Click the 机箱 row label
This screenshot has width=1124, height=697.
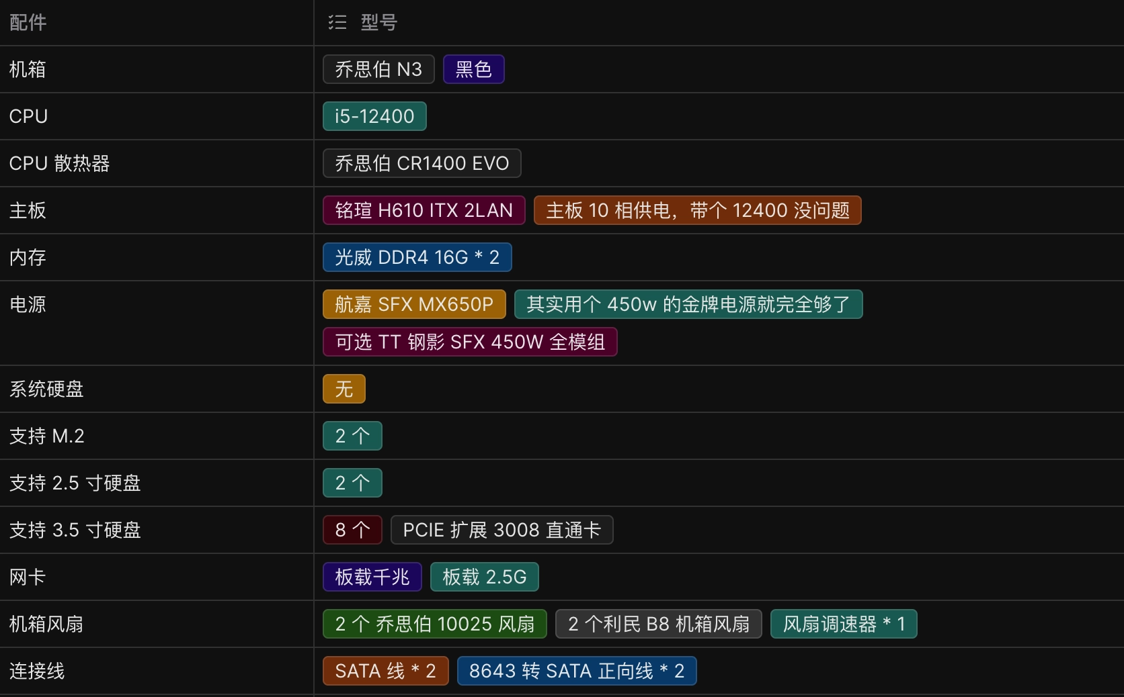pyautogui.click(x=28, y=69)
